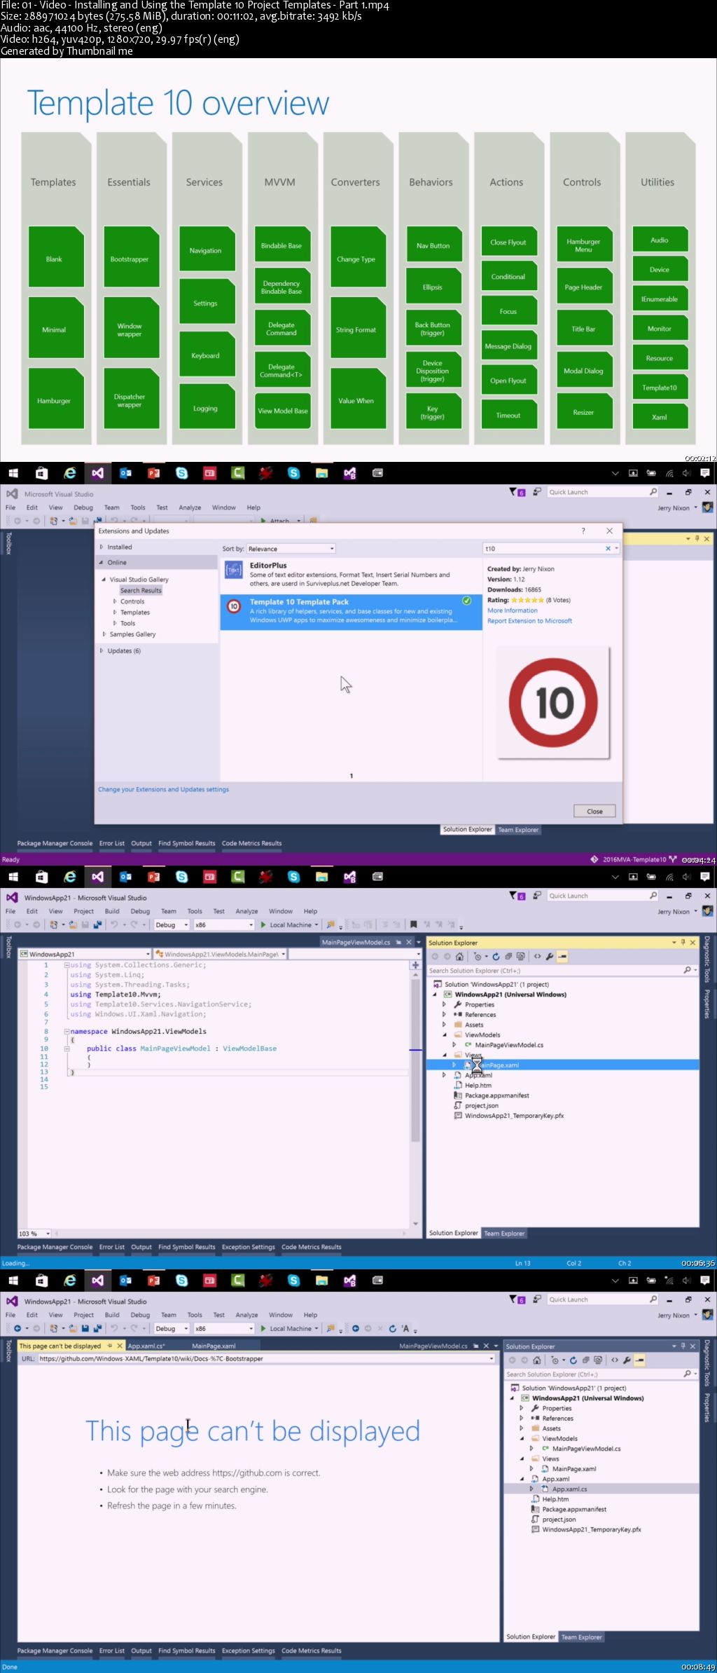Open Exception Settings tab in code editor frame

pos(249,1247)
